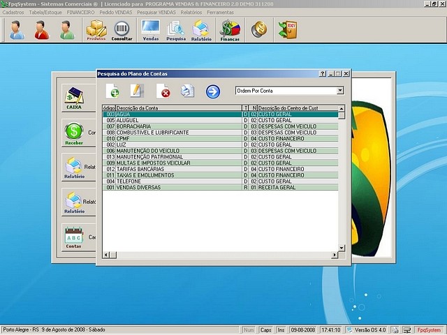This screenshot has width=447, height=335.
Task: Click the add new account icon
Action: pos(112,91)
